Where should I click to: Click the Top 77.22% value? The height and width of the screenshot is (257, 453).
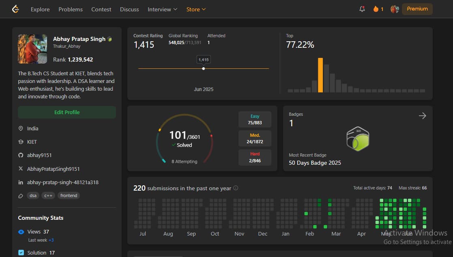point(300,45)
